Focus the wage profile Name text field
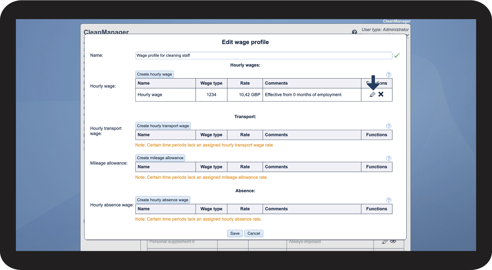Viewport: 492px width, 270px height. [x=263, y=55]
